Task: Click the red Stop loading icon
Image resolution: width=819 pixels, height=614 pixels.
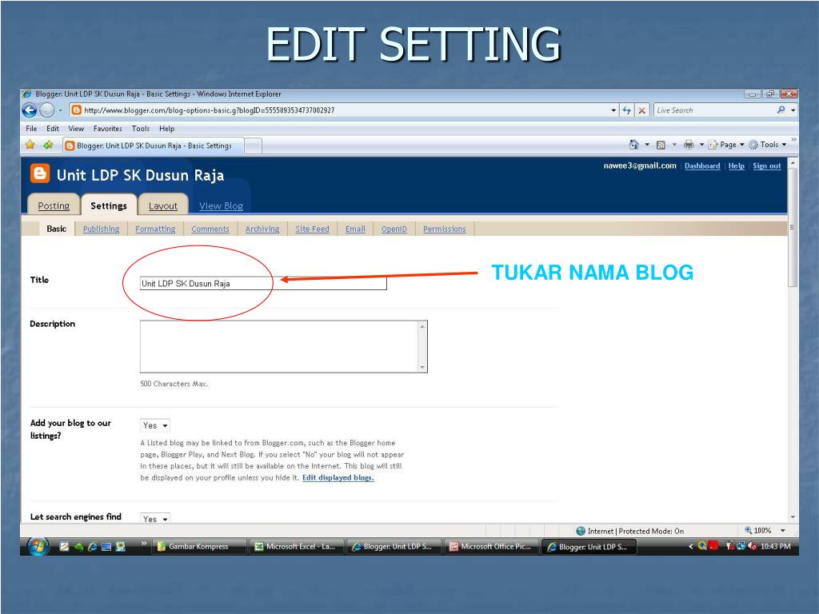Action: coord(642,110)
